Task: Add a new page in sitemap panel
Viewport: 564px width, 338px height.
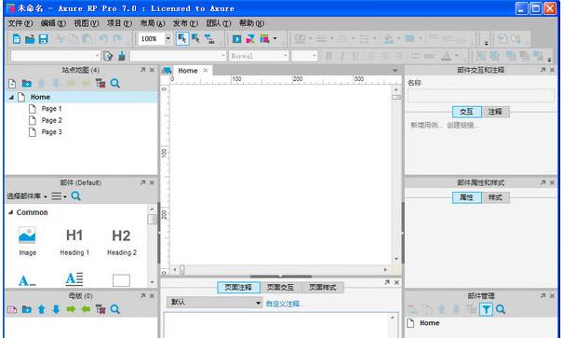Action: point(12,84)
